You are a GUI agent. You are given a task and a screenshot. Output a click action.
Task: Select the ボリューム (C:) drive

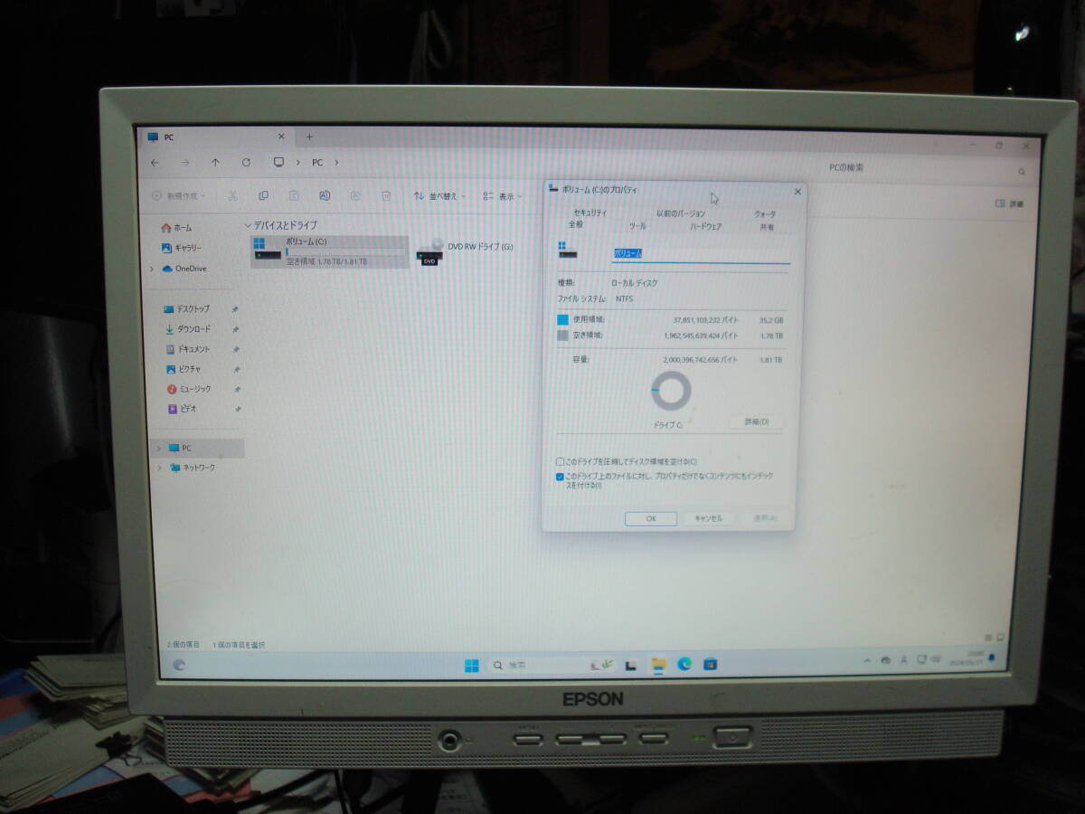(331, 251)
